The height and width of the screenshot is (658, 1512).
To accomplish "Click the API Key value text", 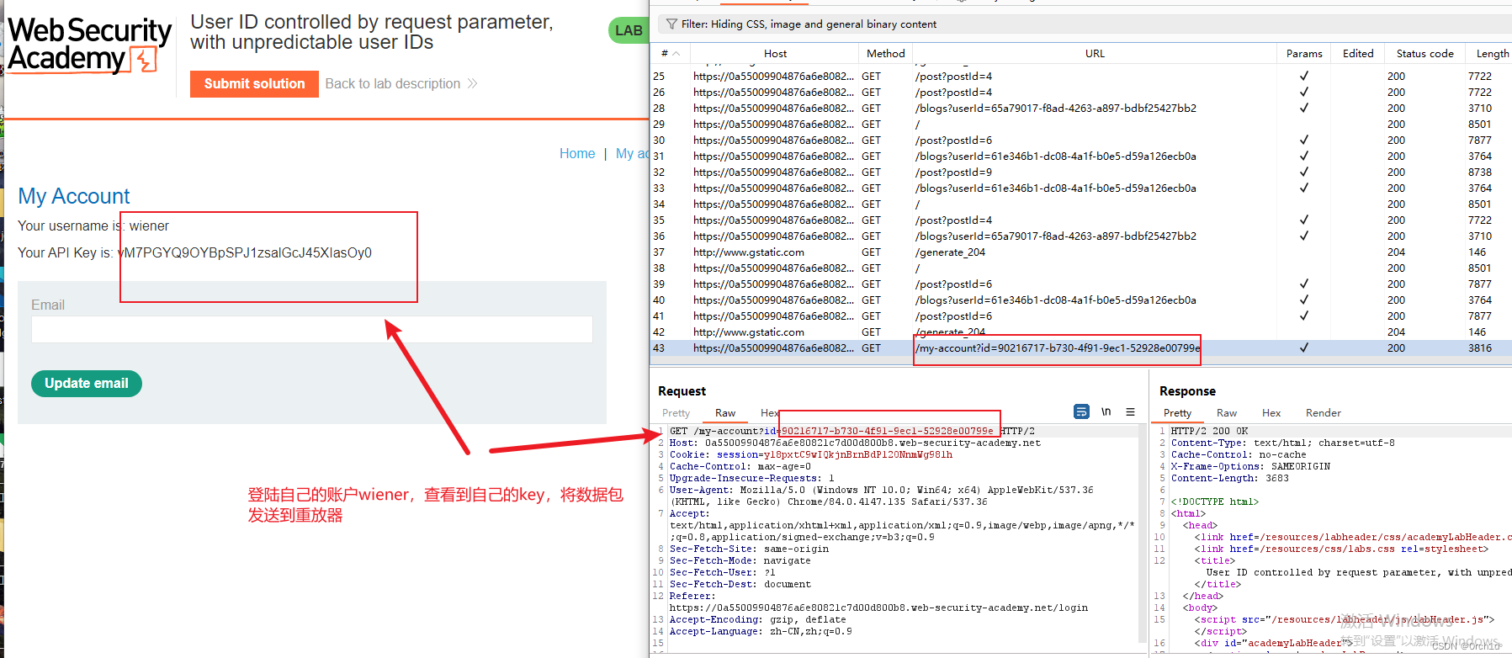I will [x=245, y=252].
